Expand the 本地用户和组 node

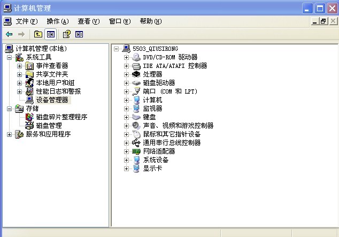(x=19, y=83)
